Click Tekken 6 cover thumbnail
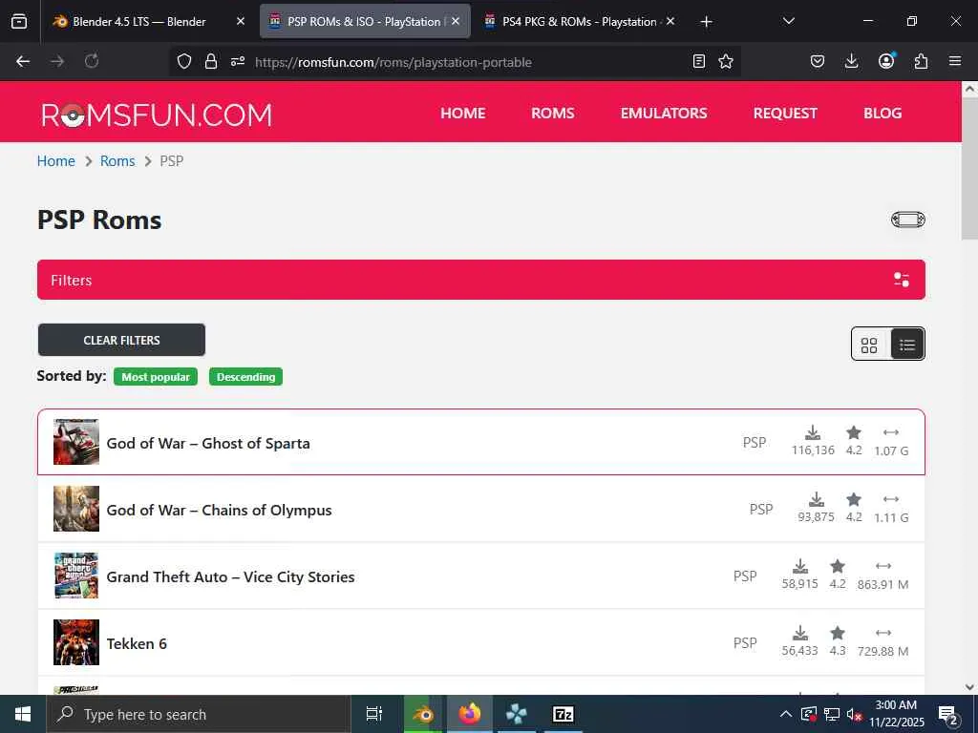Viewport: 978px width, 733px height. [76, 642]
